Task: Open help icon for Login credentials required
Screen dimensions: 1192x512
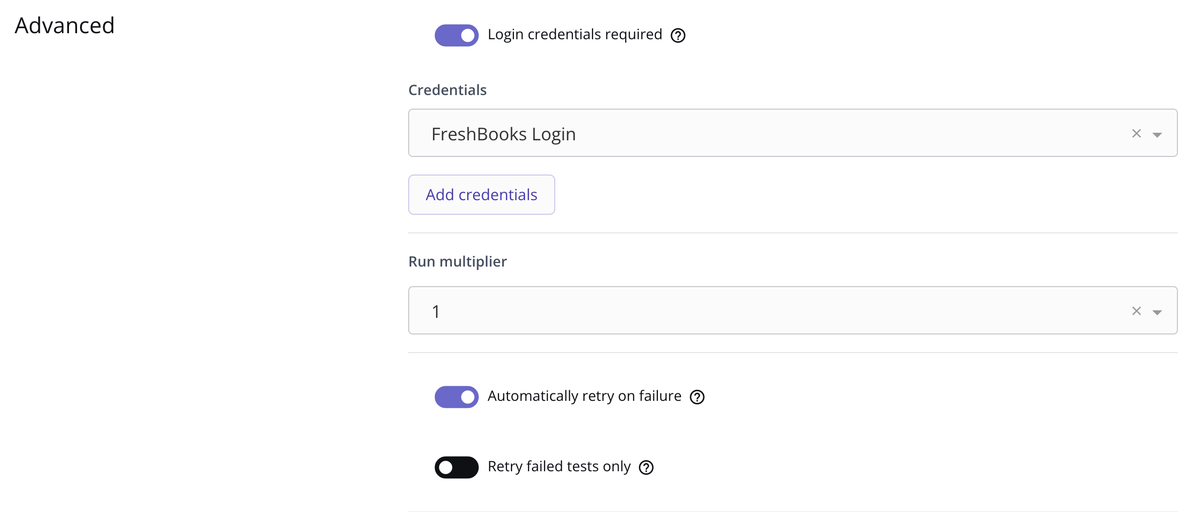Action: (678, 35)
